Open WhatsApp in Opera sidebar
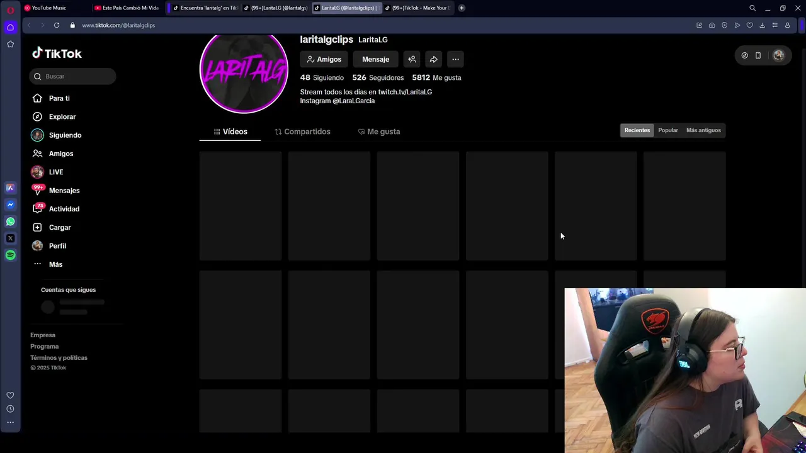Viewport: 806px width, 453px height. pyautogui.click(x=10, y=221)
